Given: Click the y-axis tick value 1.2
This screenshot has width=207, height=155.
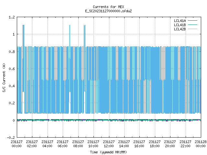Looking at the screenshot, I should click(12, 17).
